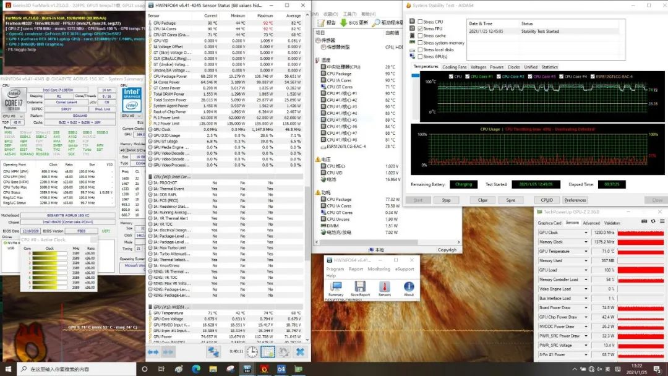Expand the Board Power Draw dropdown
668x376 pixels.
click(586, 307)
